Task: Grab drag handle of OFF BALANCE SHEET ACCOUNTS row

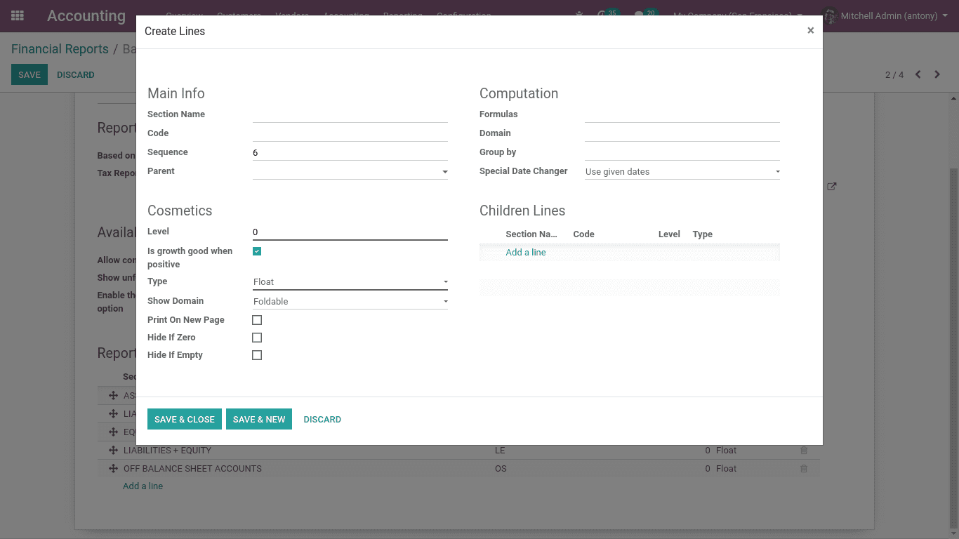Action: pyautogui.click(x=113, y=468)
